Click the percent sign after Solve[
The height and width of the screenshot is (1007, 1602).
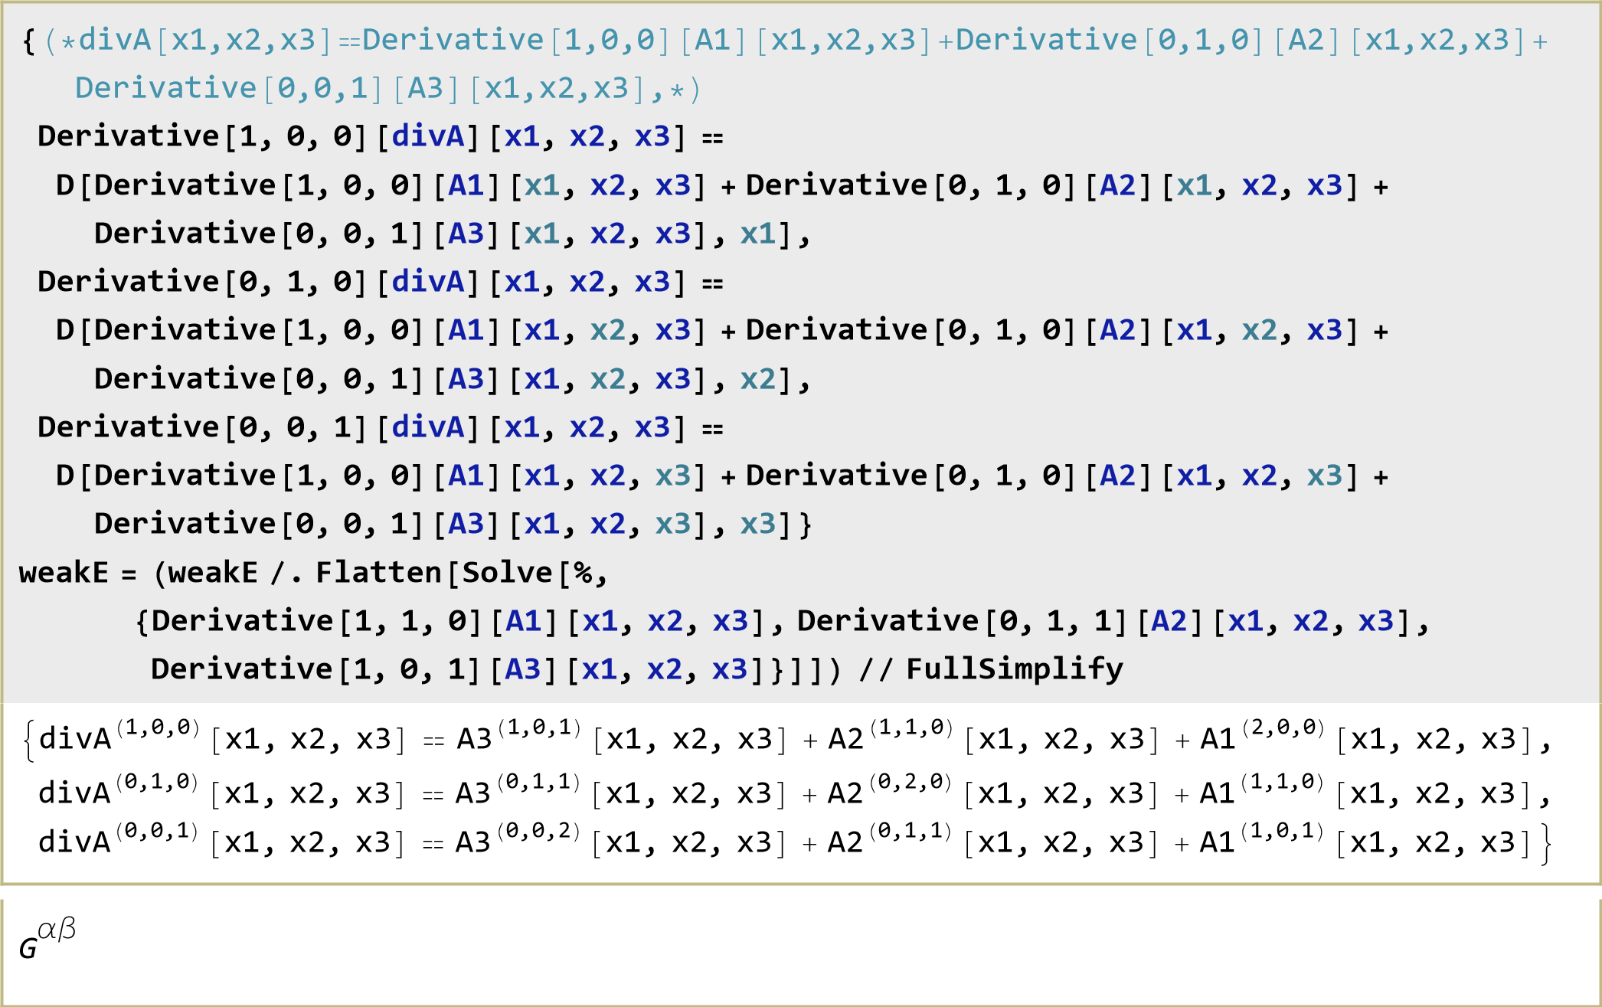pyautogui.click(x=584, y=573)
